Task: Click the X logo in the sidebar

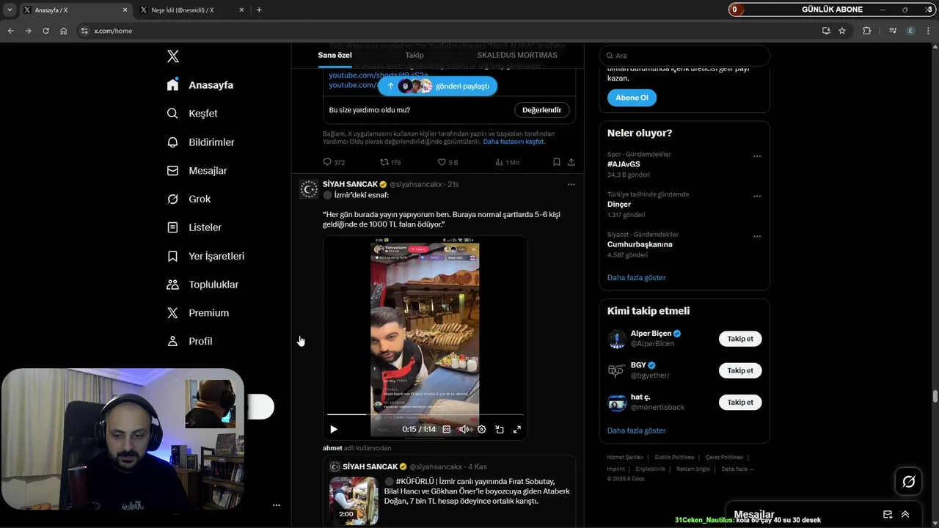Action: (173, 56)
